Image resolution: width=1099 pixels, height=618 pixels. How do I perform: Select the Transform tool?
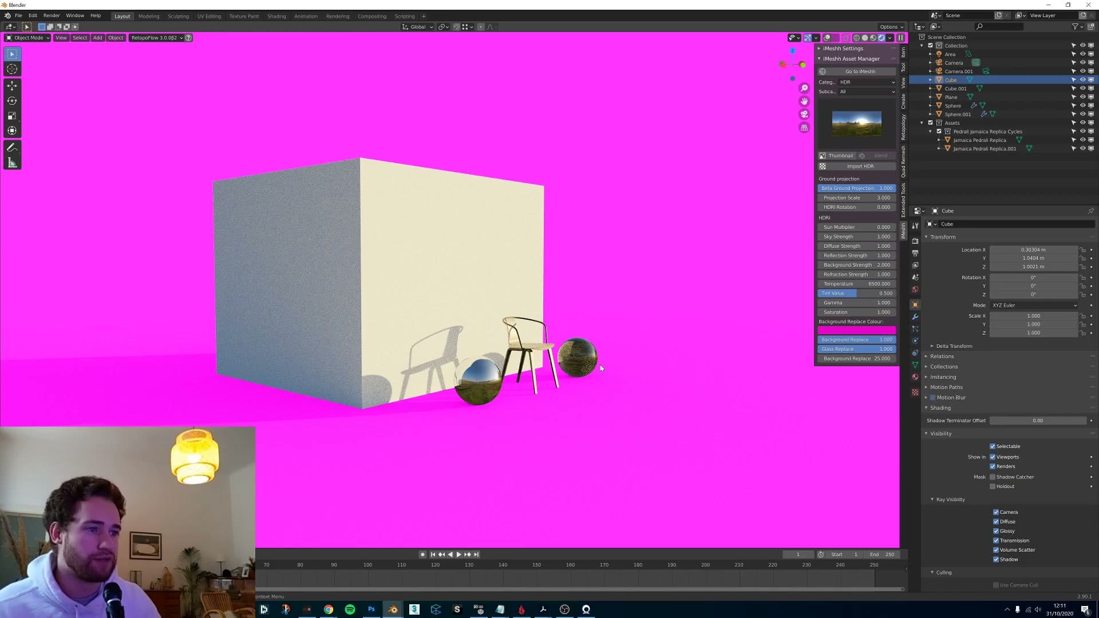coord(12,130)
